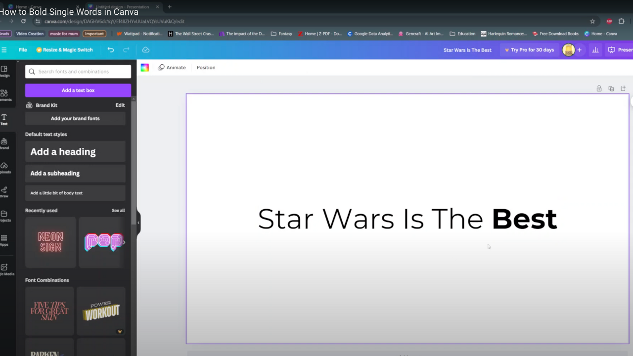
Task: Collapse the side panel handle
Action: coord(138,222)
